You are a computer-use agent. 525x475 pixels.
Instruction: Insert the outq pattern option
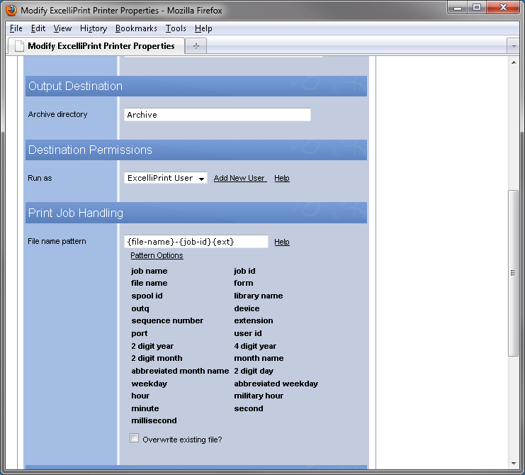(140, 308)
